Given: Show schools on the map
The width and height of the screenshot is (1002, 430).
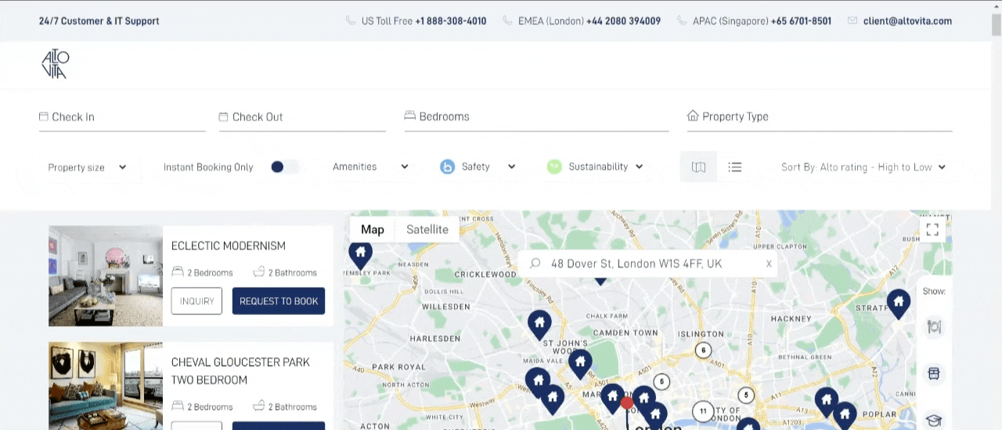Looking at the screenshot, I should tap(933, 420).
